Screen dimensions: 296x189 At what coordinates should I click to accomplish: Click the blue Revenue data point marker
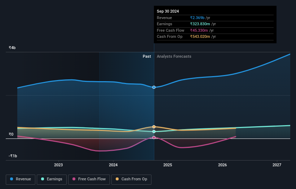tap(154, 87)
